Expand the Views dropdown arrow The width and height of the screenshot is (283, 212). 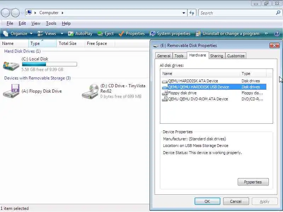tap(62, 34)
